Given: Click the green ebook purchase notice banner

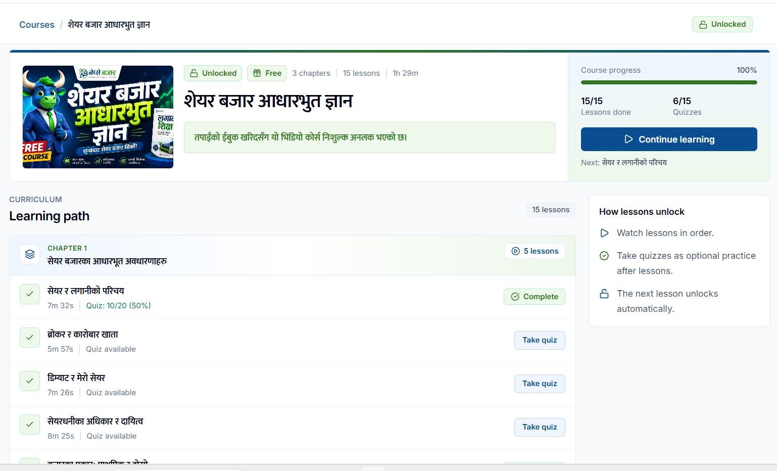Looking at the screenshot, I should 369,137.
